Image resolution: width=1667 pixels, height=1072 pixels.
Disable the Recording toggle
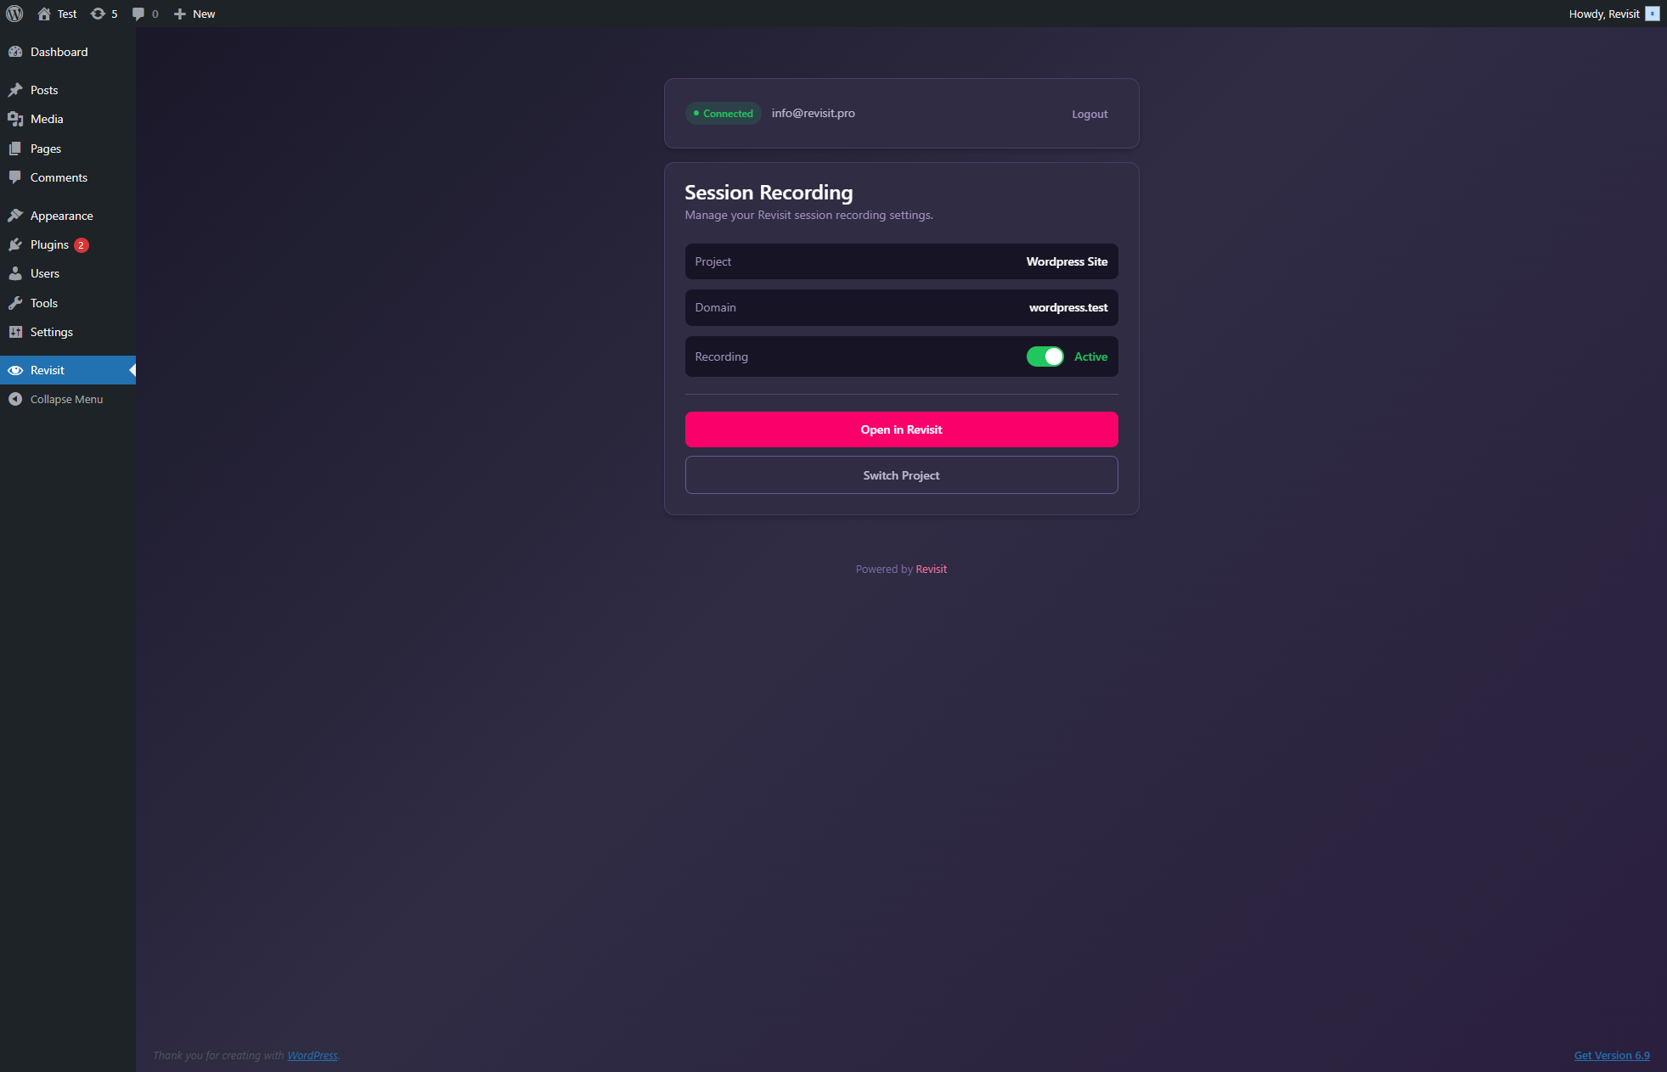(1045, 356)
